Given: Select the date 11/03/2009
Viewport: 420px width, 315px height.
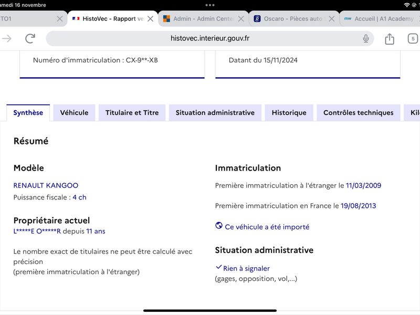Looking at the screenshot, I should [x=363, y=185].
